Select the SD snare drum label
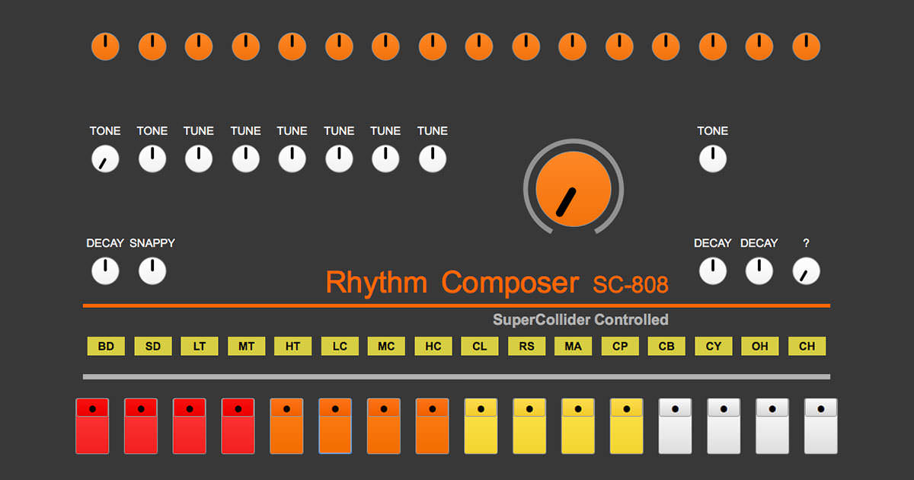This screenshot has width=914, height=480. (153, 346)
